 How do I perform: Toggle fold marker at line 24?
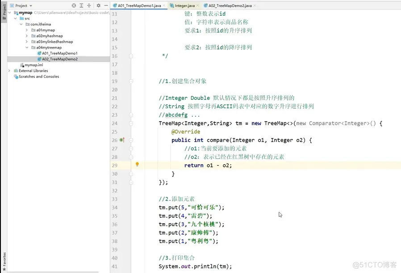pos(131,123)
